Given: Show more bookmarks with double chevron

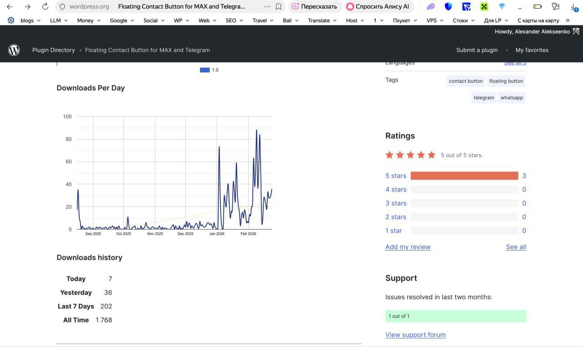Looking at the screenshot, I should [x=568, y=20].
